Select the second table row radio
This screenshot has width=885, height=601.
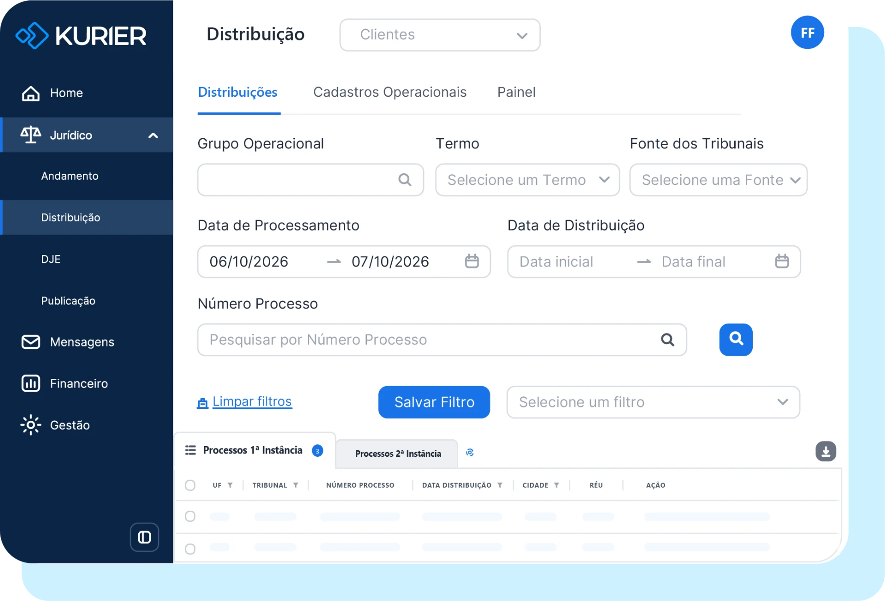190,549
